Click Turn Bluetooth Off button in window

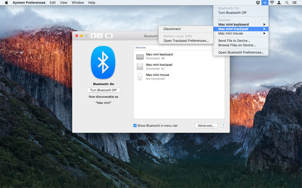point(103,90)
